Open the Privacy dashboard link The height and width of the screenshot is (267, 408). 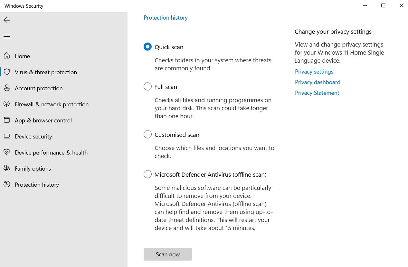[x=318, y=82]
